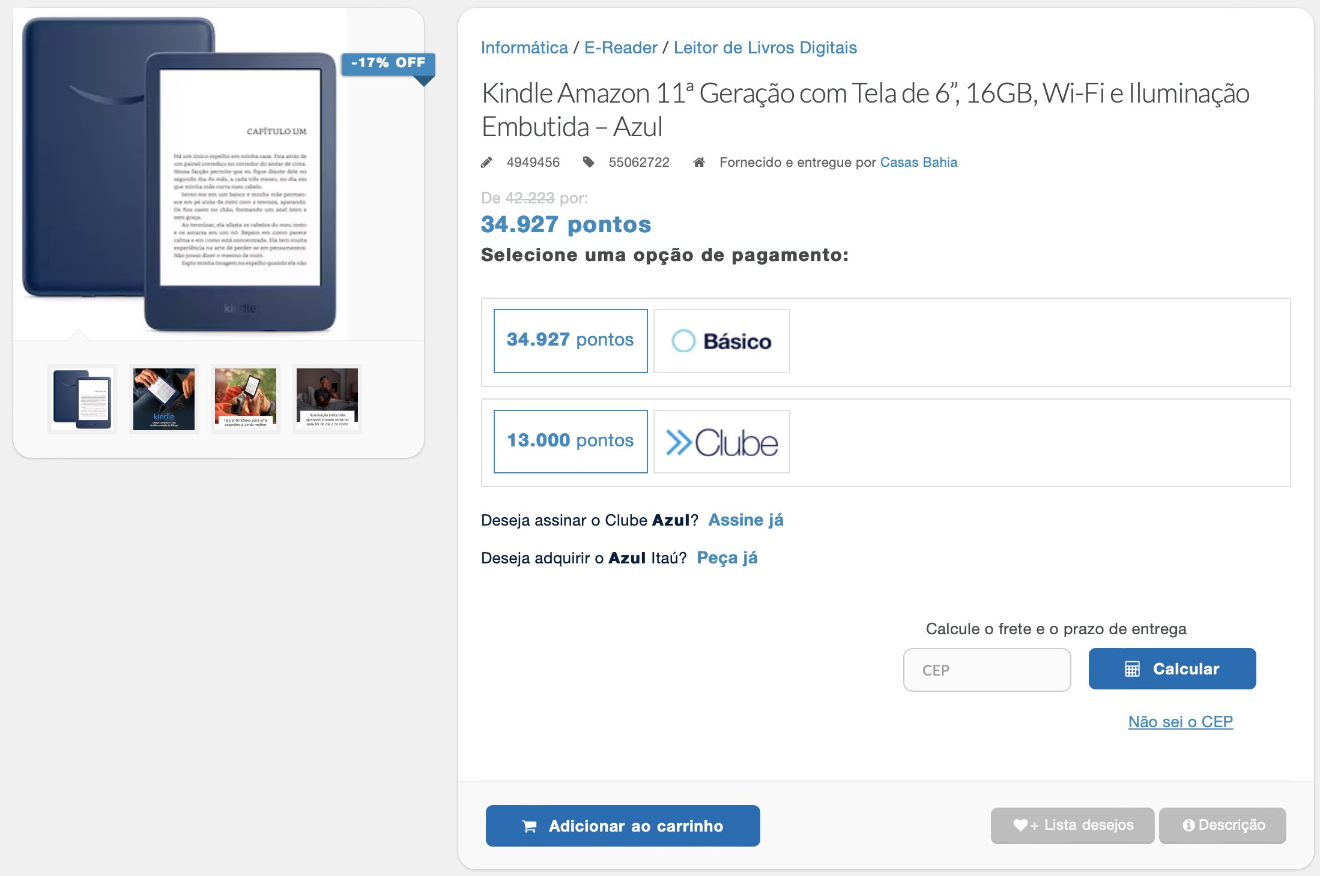Focus the CEP input field
The width and height of the screenshot is (1320, 876).
click(x=987, y=670)
